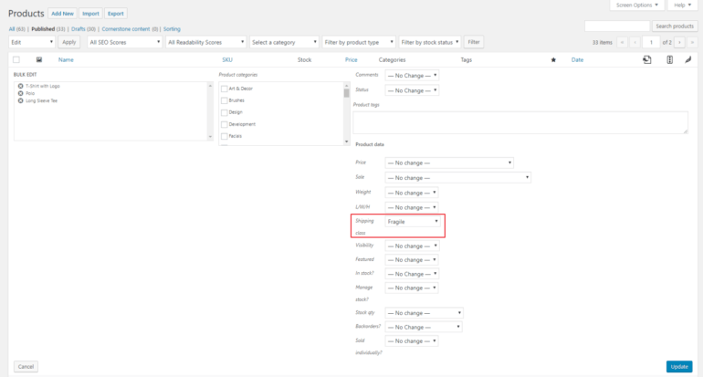The width and height of the screenshot is (703, 377).
Task: Open the Featured dropdown
Action: pyautogui.click(x=411, y=260)
